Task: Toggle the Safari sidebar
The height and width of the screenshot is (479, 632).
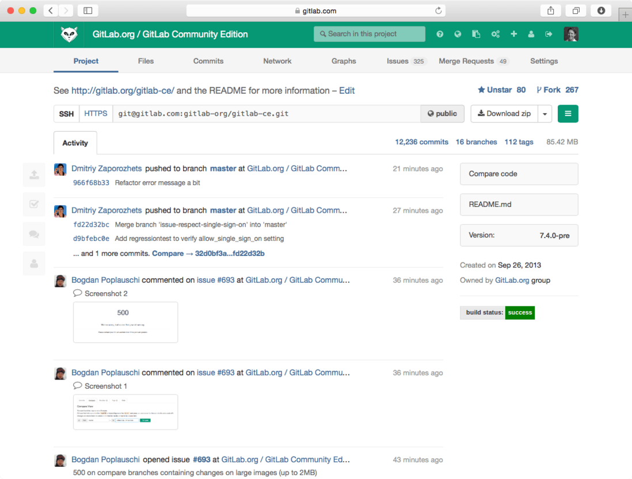Action: [x=88, y=10]
